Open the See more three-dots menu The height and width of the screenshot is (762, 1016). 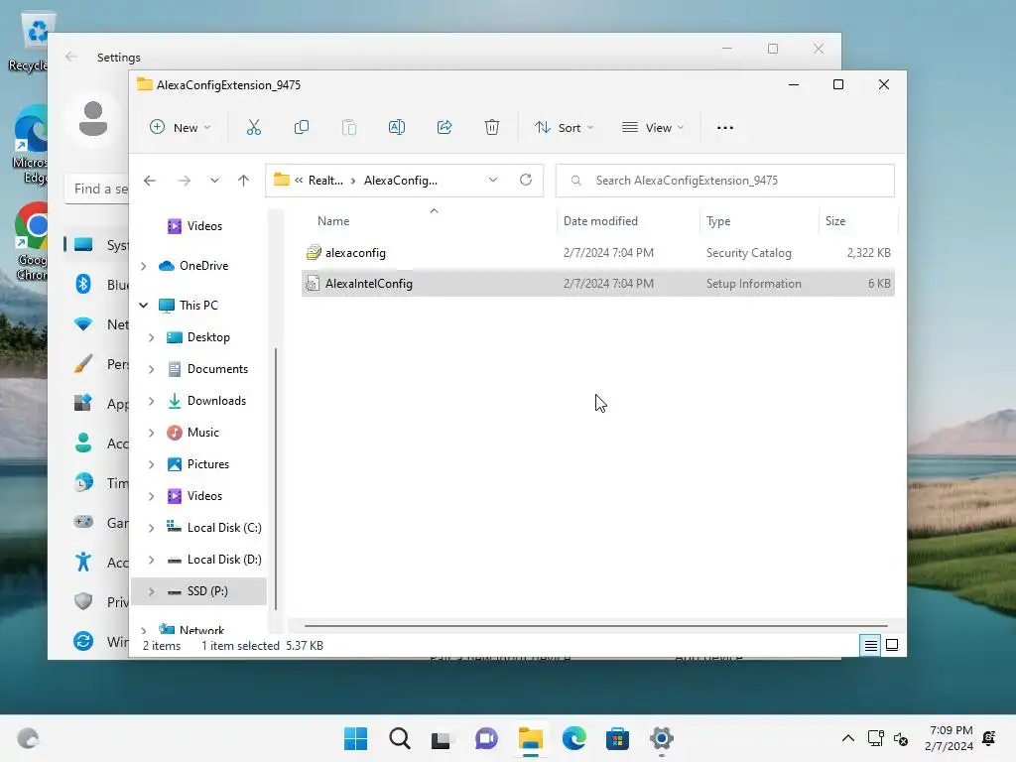click(725, 128)
